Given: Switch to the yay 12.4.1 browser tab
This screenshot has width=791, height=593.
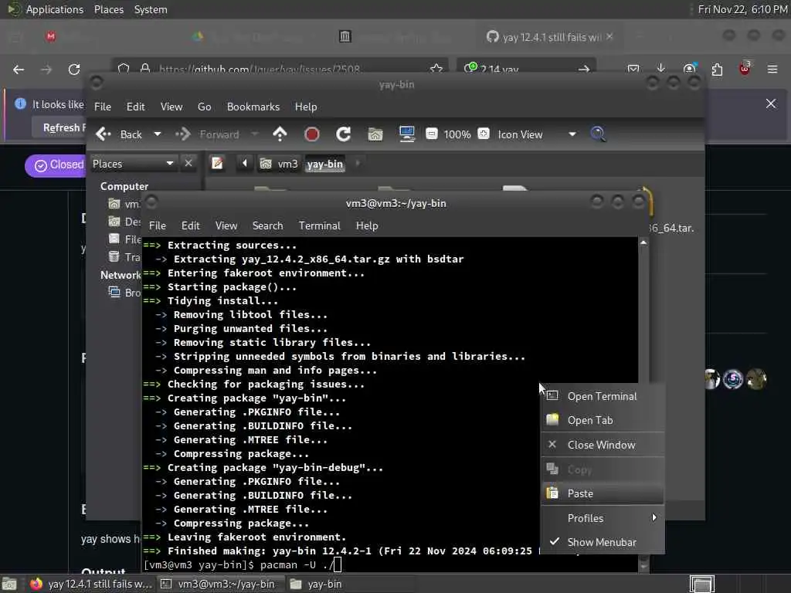Looking at the screenshot, I should [x=549, y=37].
